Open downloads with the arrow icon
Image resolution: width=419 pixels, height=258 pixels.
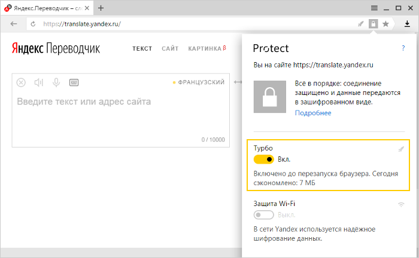[x=407, y=24]
